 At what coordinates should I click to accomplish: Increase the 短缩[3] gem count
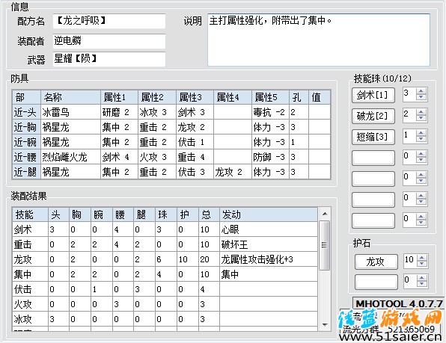click(421, 133)
